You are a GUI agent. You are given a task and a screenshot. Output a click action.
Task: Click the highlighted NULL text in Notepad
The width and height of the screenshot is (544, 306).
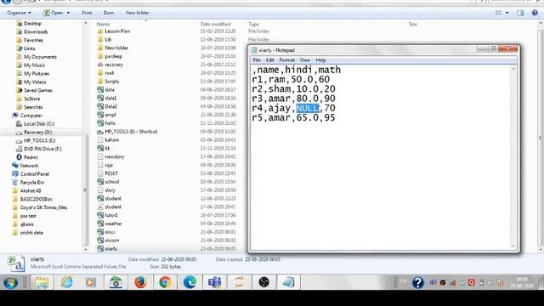pos(308,108)
